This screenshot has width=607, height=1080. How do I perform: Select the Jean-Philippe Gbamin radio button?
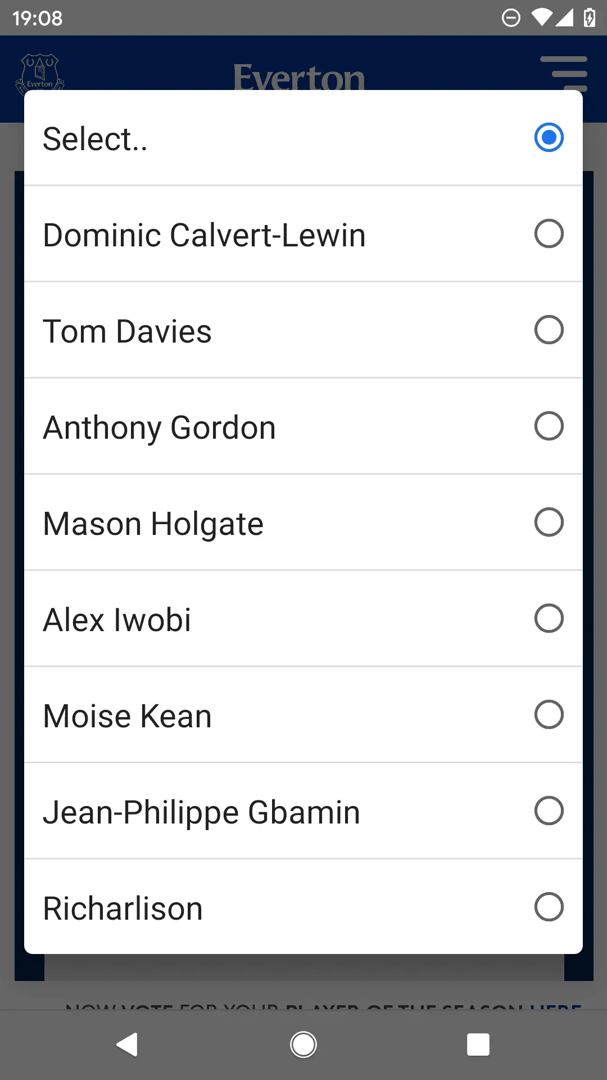click(549, 811)
